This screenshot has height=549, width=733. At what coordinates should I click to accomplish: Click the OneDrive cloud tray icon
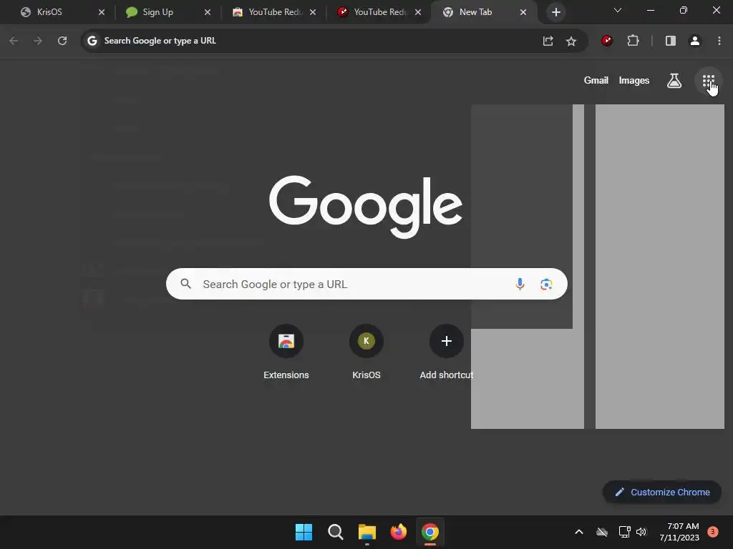(x=602, y=532)
